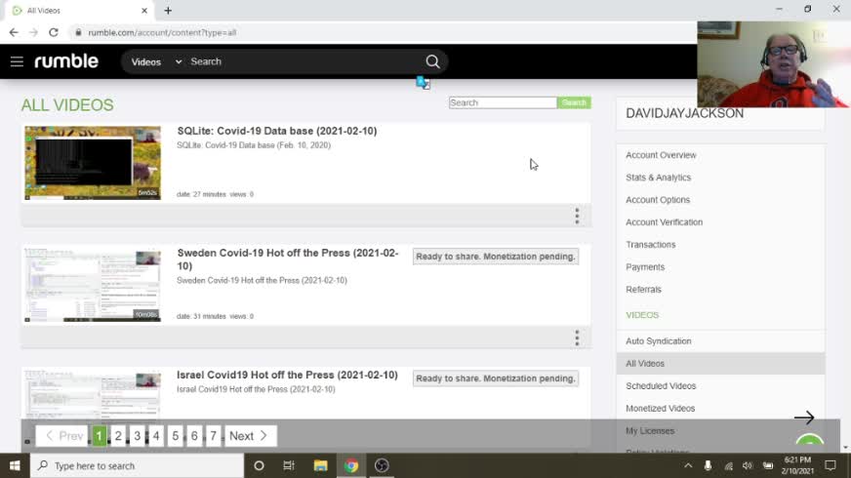The image size is (851, 478).
Task: Open Transactions in sidebar
Action: coord(650,245)
